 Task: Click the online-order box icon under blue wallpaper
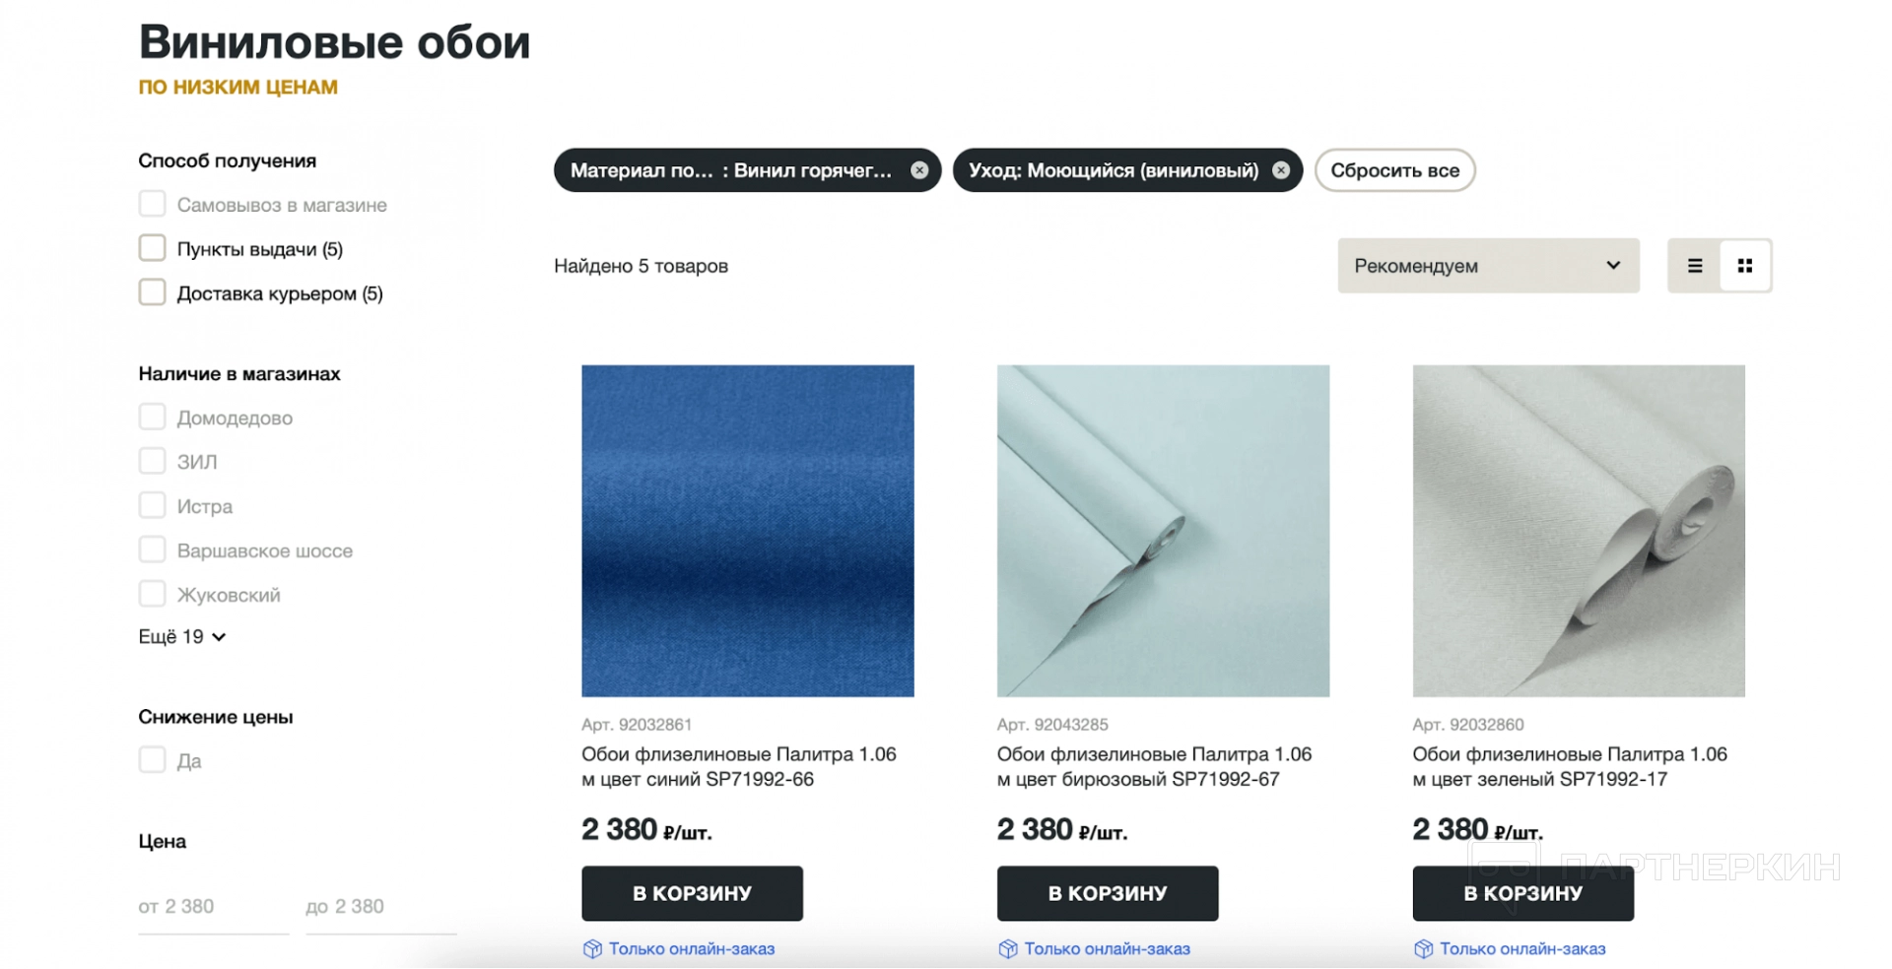pyautogui.click(x=592, y=948)
